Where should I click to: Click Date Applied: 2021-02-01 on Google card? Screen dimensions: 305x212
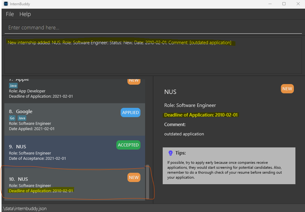32,129
